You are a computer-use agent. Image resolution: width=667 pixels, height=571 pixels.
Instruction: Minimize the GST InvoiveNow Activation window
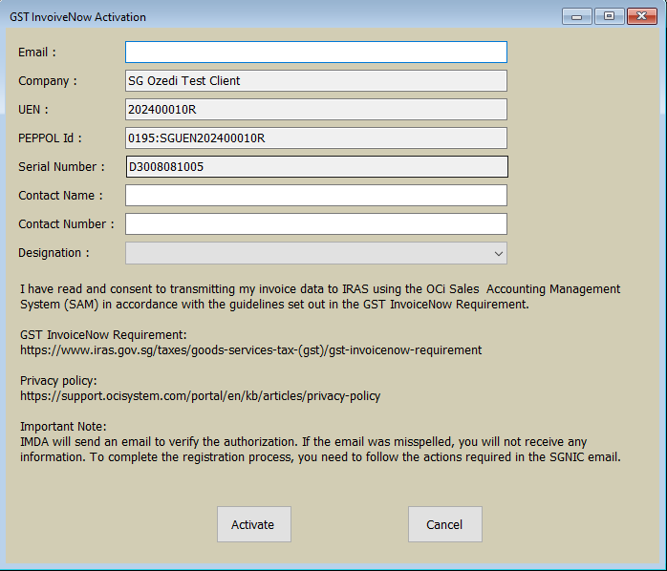tap(576, 16)
